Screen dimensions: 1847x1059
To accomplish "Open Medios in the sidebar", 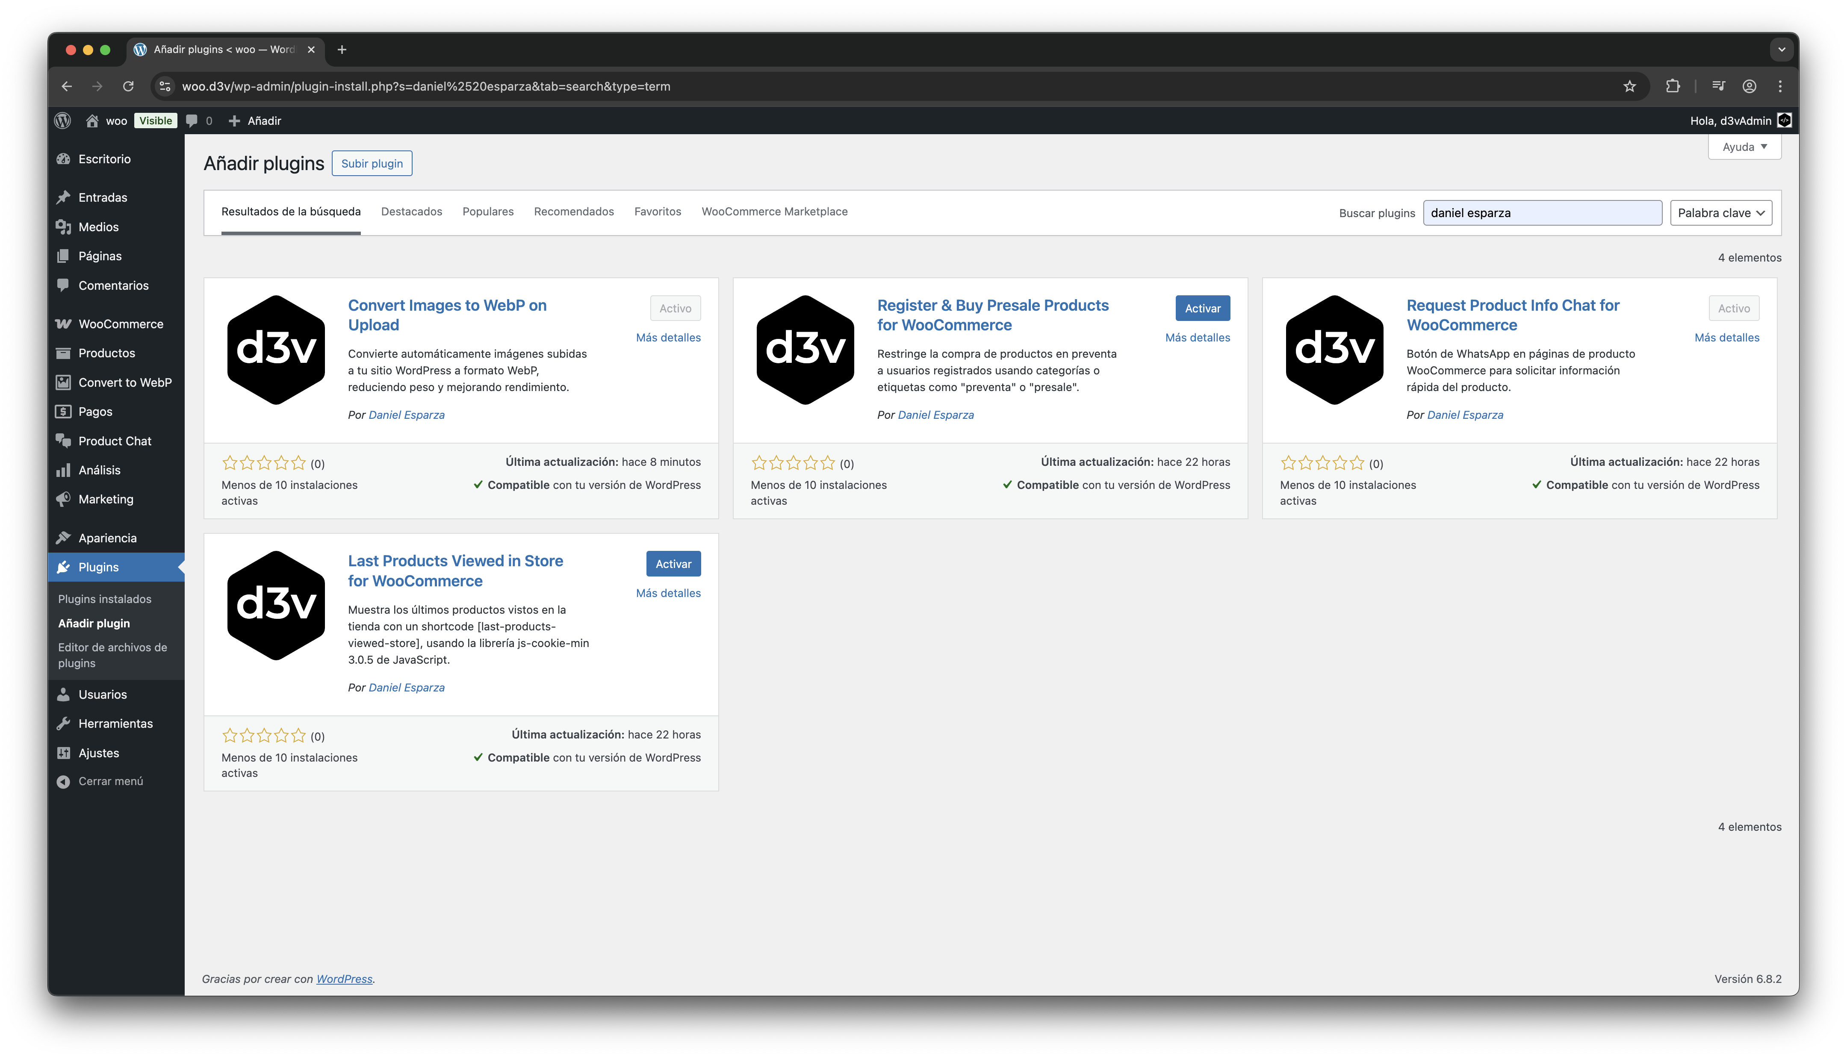I will [116, 227].
